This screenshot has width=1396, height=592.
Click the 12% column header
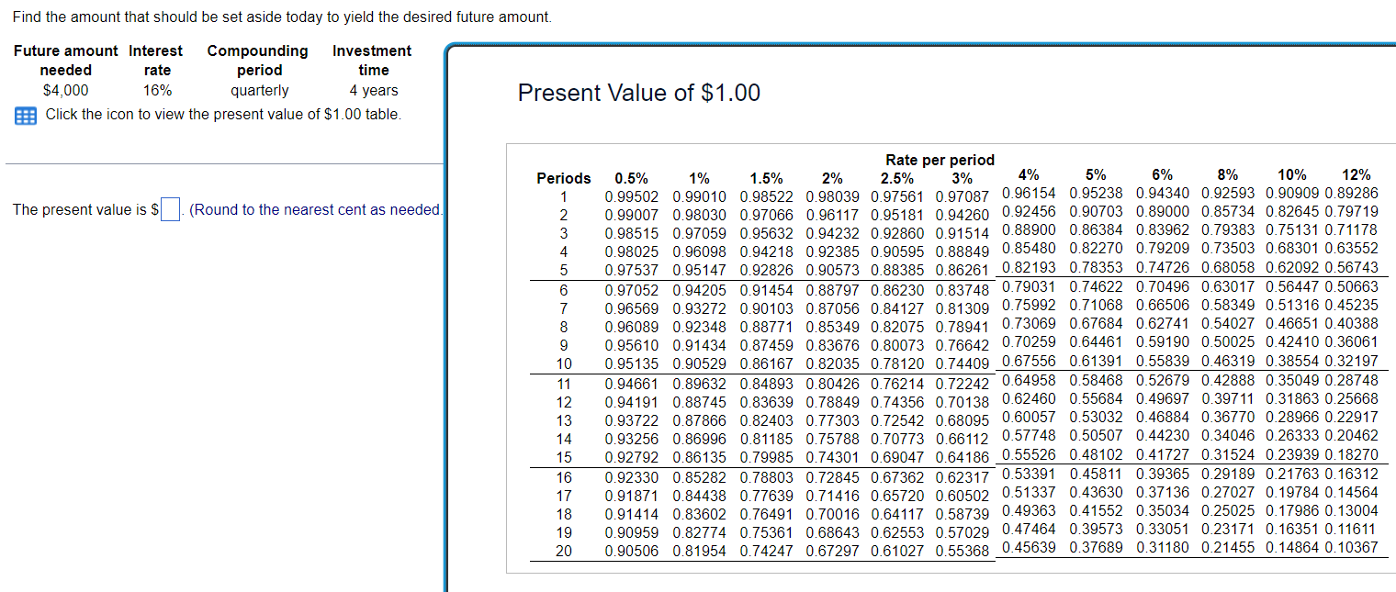pos(1357,174)
